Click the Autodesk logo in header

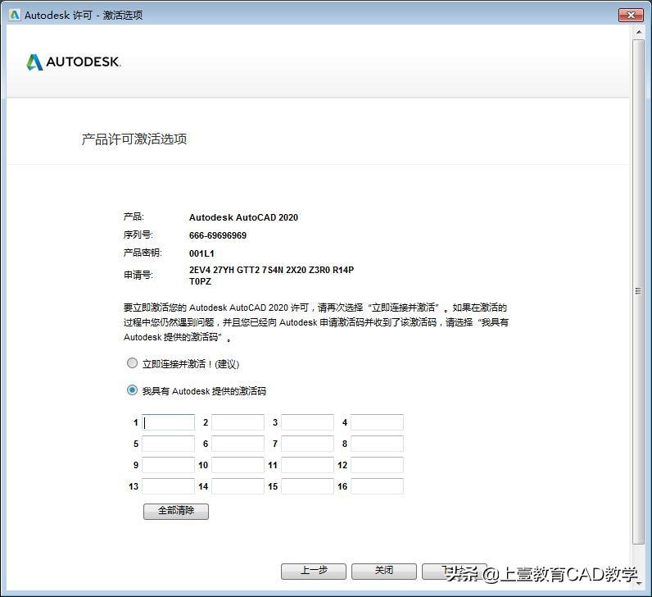pos(74,62)
